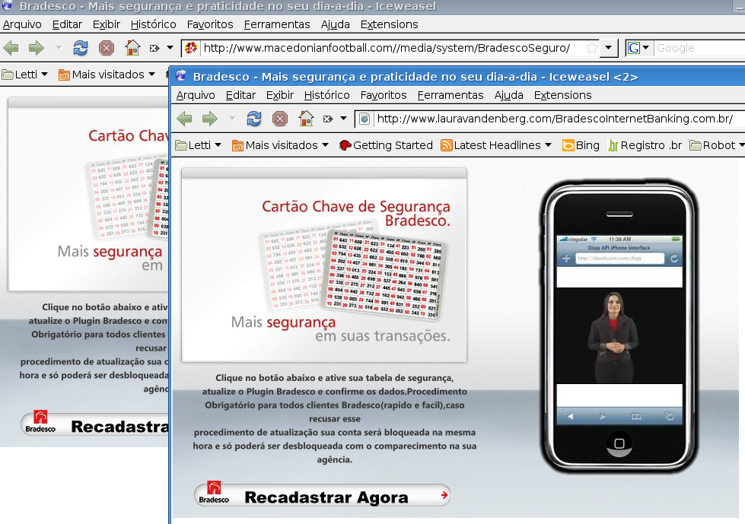The width and height of the screenshot is (745, 524).
Task: Stop loading in front Iceweasel window
Action: 280,119
